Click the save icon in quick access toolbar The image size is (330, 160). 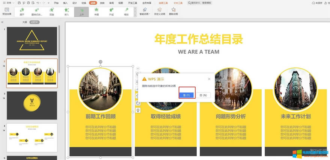pyautogui.click(x=18, y=3)
